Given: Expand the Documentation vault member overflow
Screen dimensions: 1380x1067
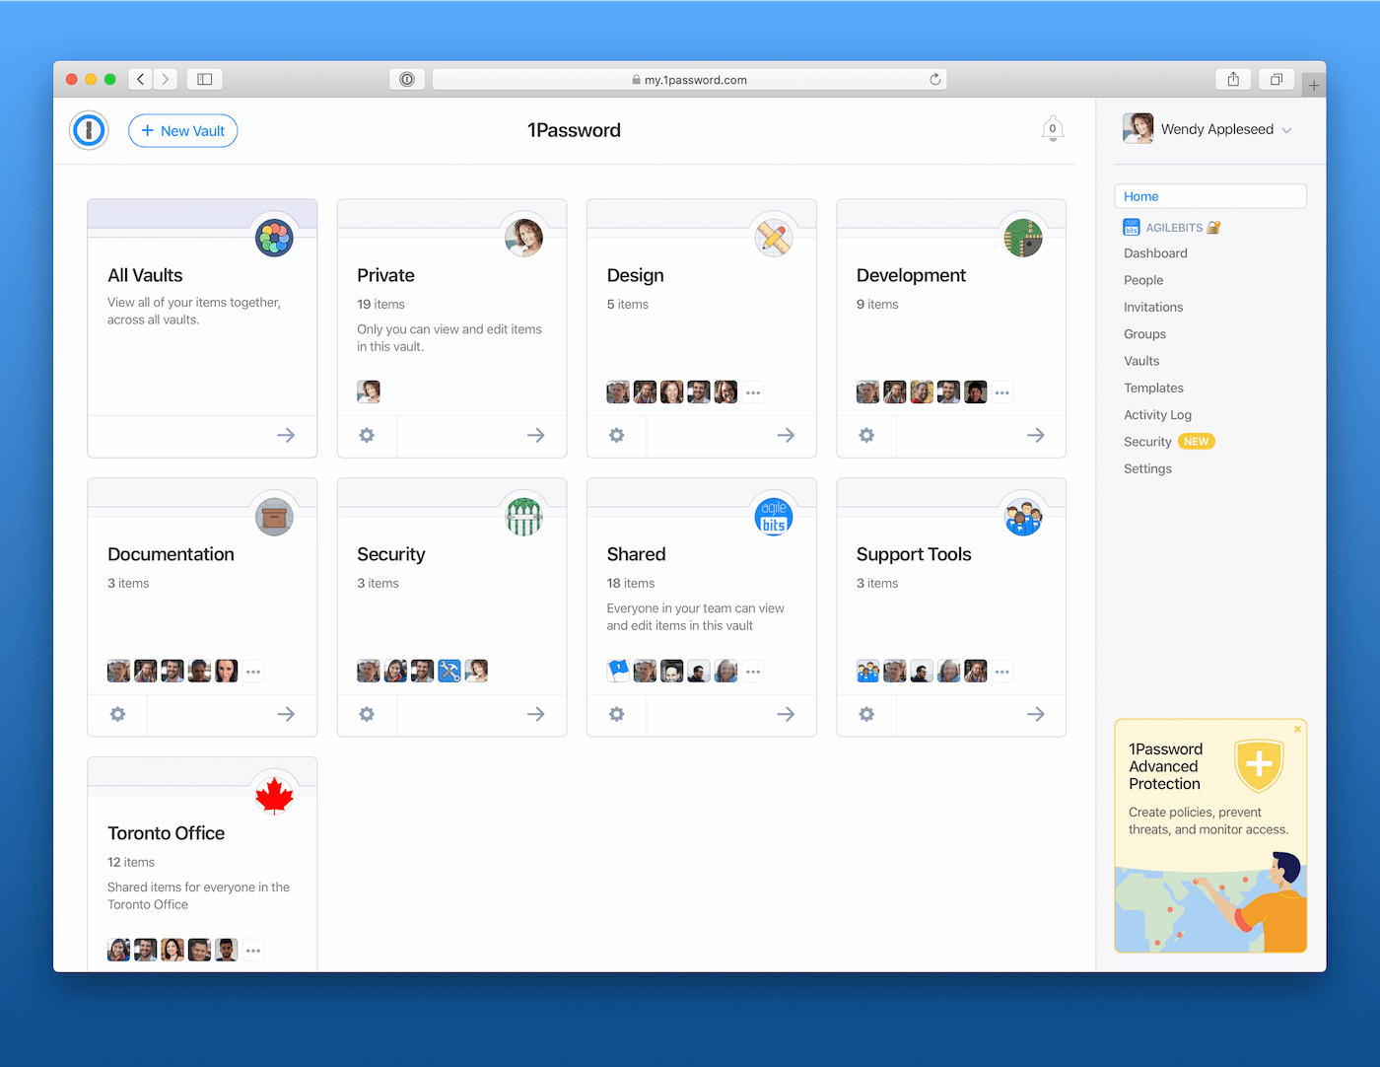Looking at the screenshot, I should coord(252,671).
